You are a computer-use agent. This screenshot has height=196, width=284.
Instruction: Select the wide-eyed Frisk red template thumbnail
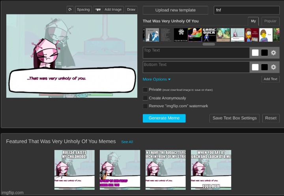tap(252, 35)
